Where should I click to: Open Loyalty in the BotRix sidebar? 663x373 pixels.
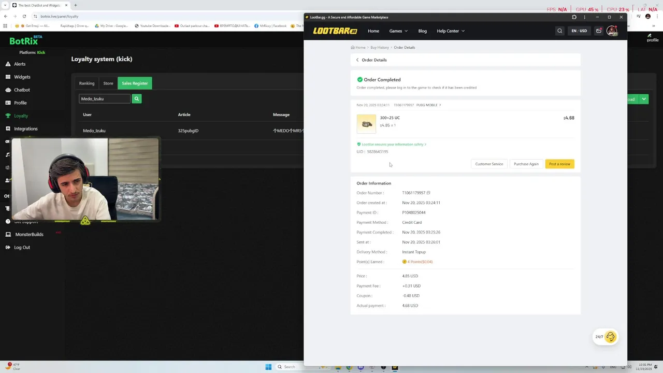(x=17, y=116)
